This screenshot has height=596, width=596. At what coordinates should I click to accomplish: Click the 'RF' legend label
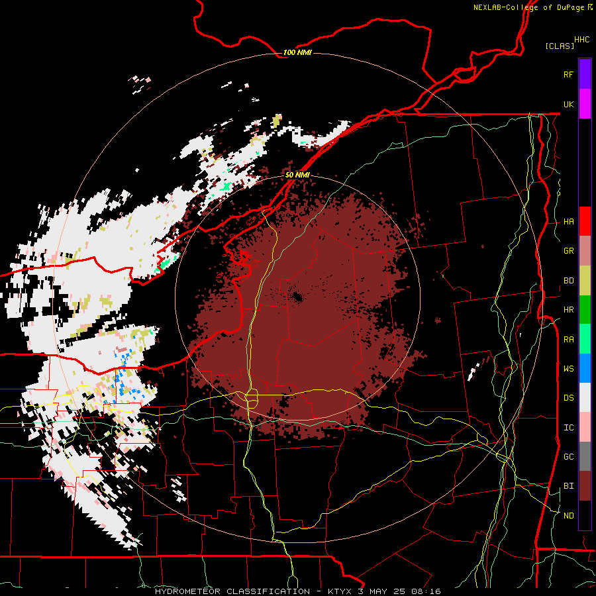568,74
